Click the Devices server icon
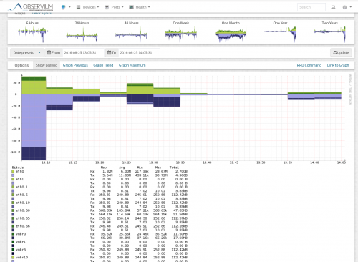The width and height of the screenshot is (358, 262). (x=78, y=7)
